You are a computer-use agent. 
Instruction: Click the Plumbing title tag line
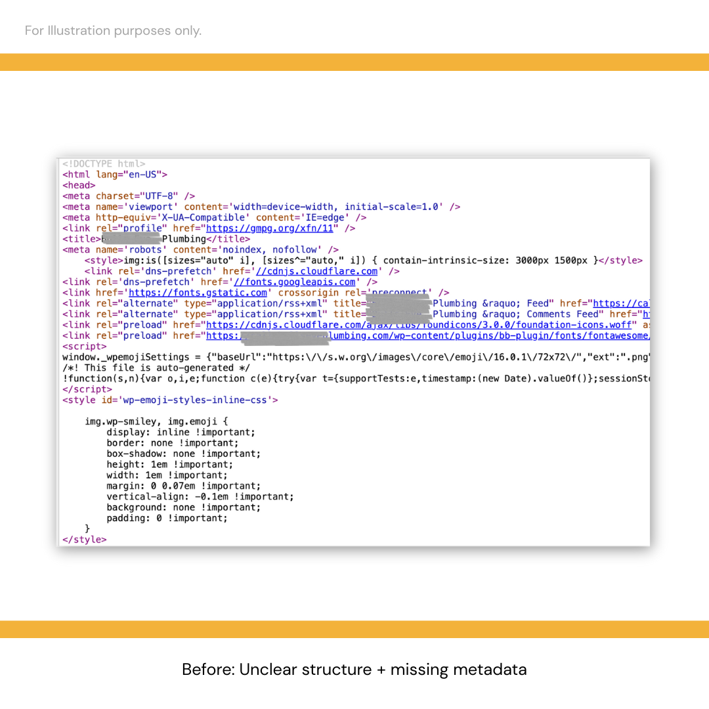[156, 239]
